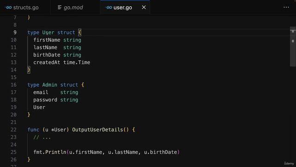The height and width of the screenshot is (167, 296).
Task: Click embedded 'User' on line 19
Action: tap(39, 107)
